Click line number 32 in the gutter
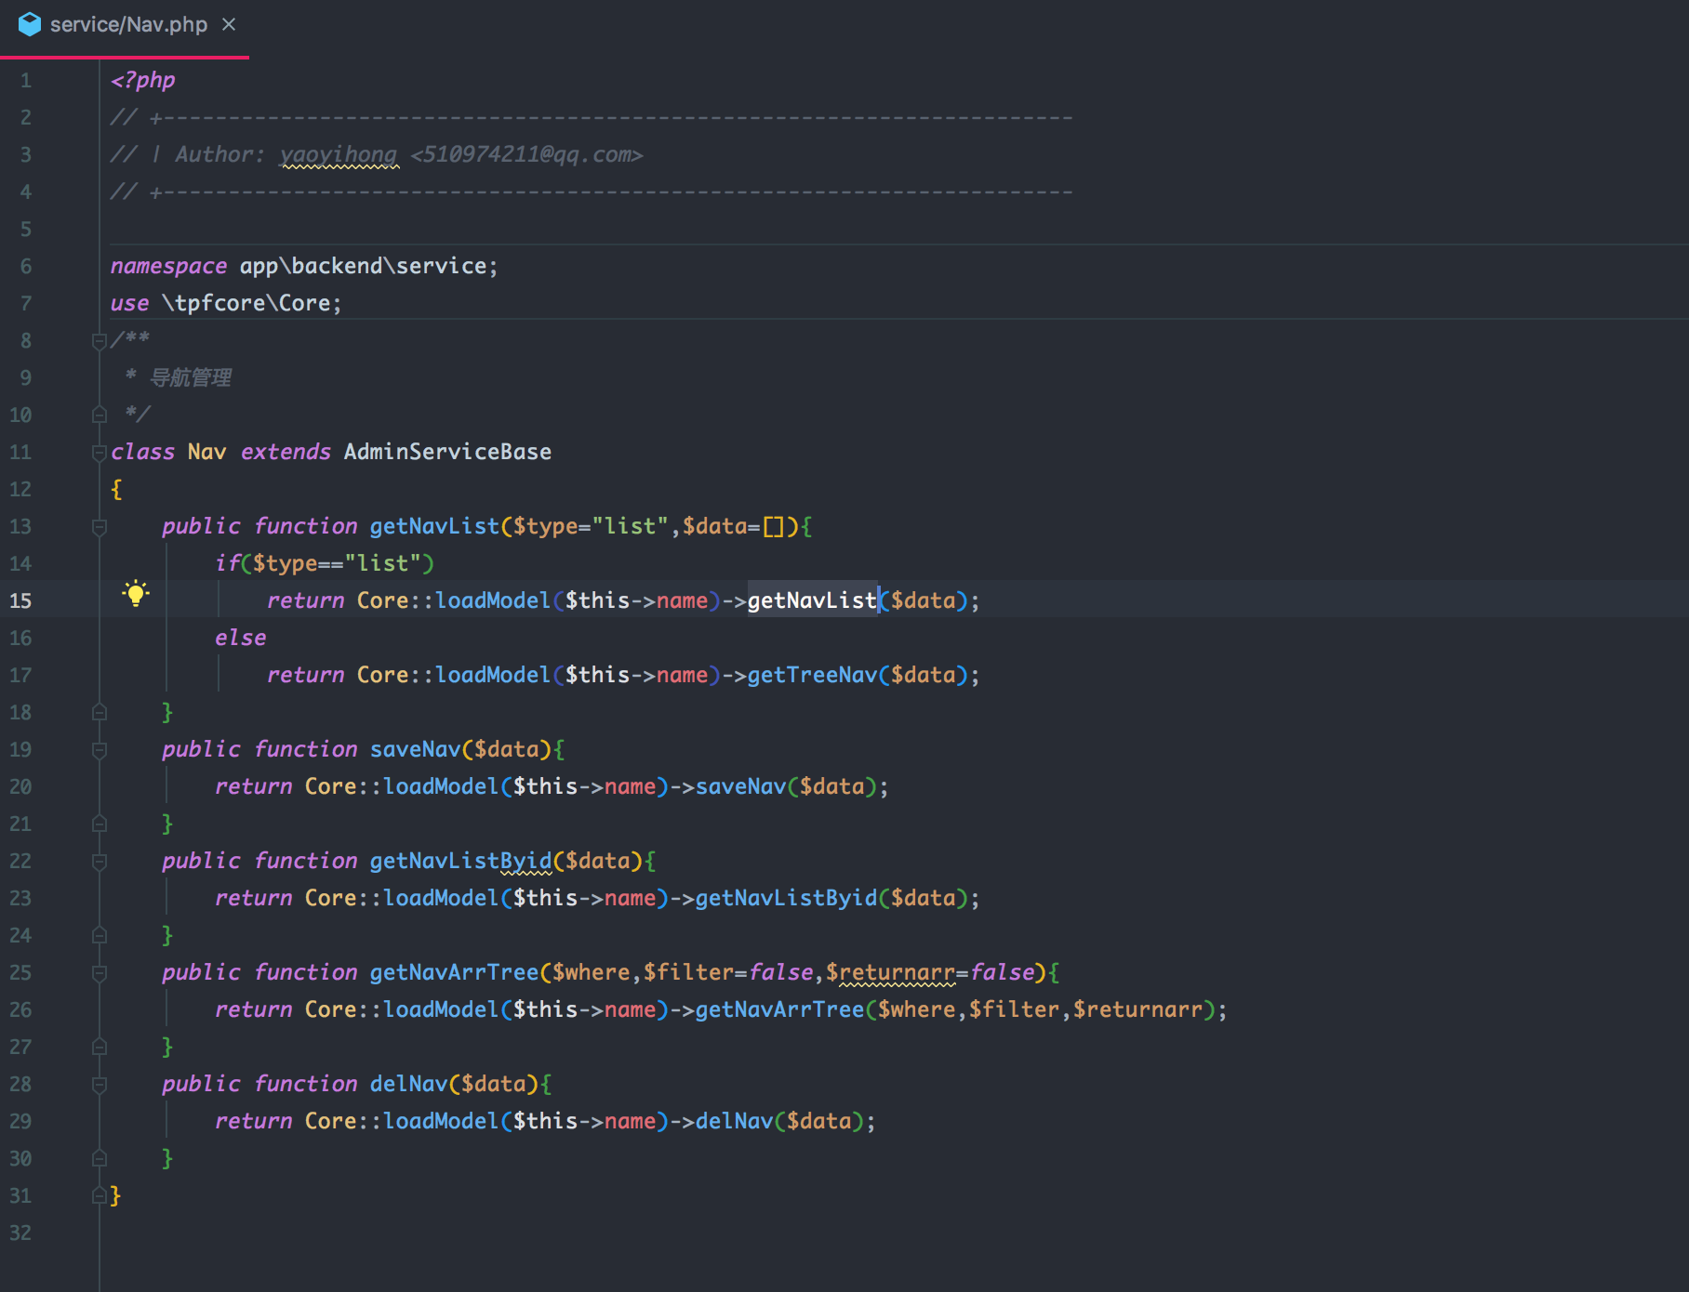Screen dimensions: 1689x1292 20,1233
